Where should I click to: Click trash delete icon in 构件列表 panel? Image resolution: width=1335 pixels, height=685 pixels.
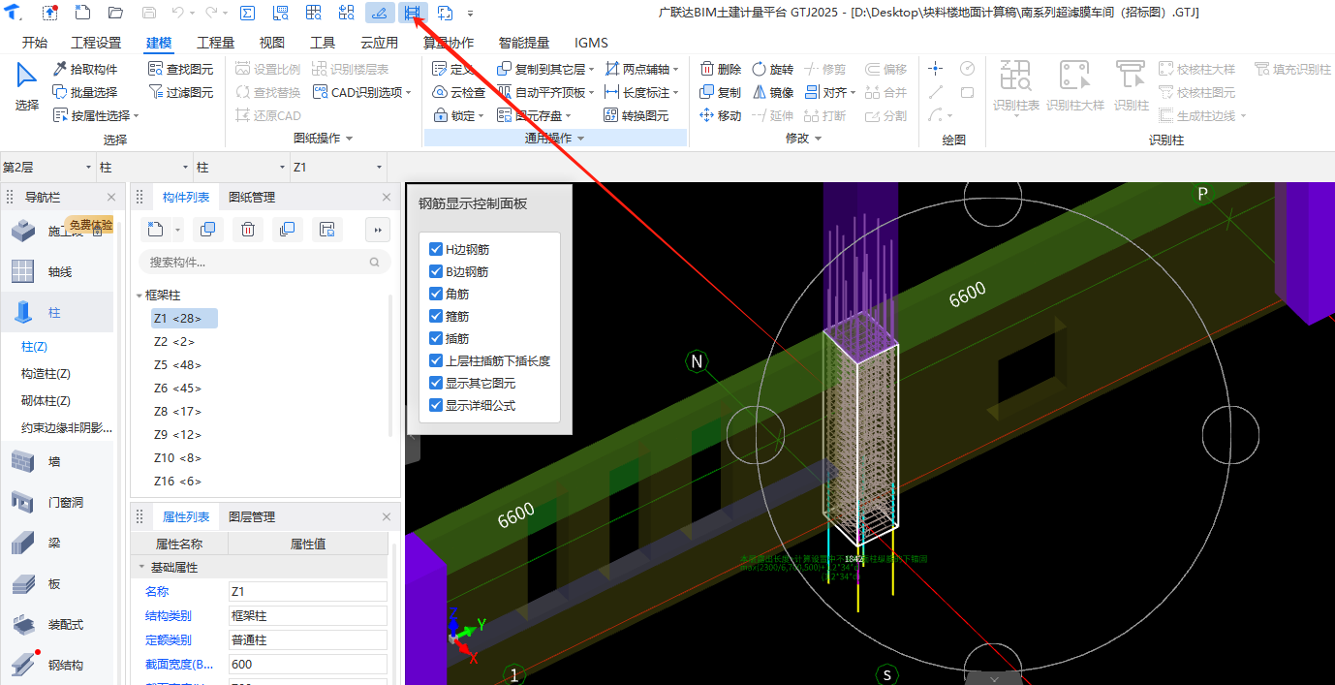point(248,229)
